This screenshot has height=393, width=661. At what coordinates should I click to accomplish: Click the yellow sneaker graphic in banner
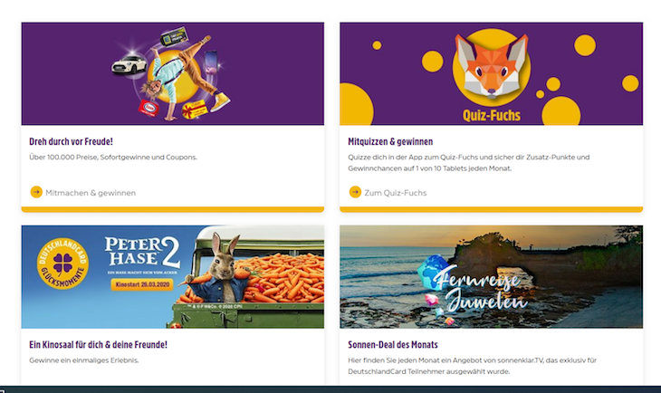coord(220,101)
